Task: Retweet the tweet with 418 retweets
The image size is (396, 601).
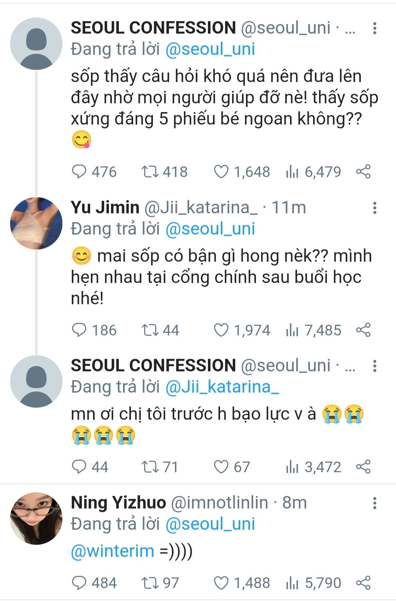Action: click(150, 172)
